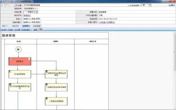Open the 工作紧急程度 urgency dropdown

(x=146, y=5)
